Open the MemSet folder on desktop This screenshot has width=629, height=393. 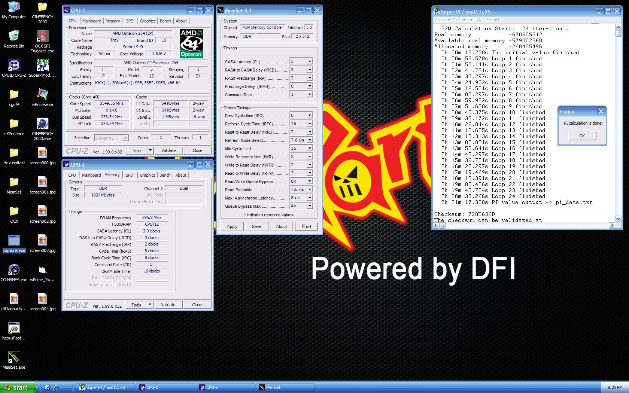pos(14,185)
